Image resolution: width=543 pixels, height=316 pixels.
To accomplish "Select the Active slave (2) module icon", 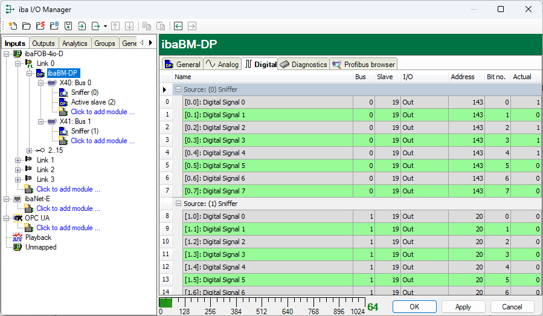I will click(63, 102).
